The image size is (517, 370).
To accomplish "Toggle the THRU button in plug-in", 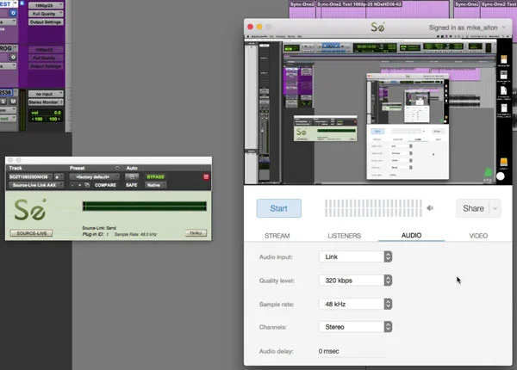I will [x=196, y=233].
